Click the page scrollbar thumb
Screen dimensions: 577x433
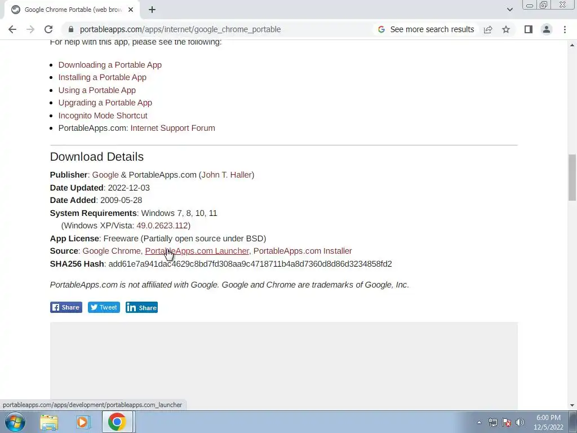pyautogui.click(x=572, y=178)
